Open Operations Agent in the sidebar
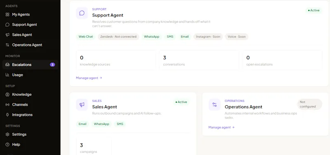 coord(30,45)
